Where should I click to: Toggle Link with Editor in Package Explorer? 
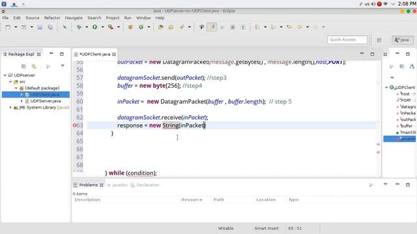coord(34,66)
